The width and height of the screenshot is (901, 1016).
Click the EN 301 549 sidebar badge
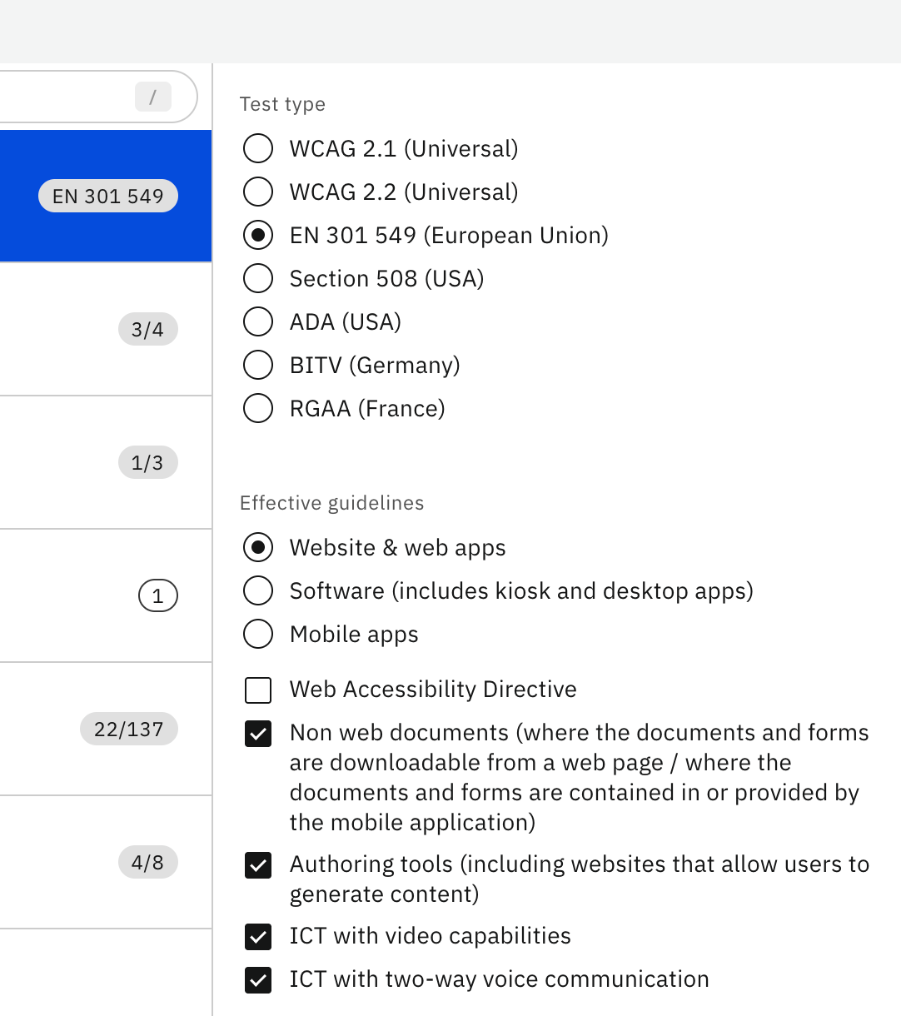tap(107, 196)
